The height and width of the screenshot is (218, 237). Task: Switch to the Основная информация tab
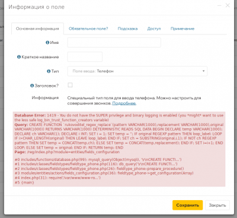tap(37, 29)
